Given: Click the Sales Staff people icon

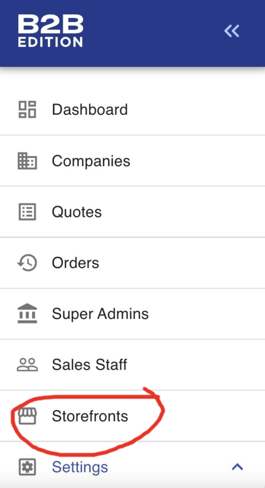Looking at the screenshot, I should pos(27,365).
